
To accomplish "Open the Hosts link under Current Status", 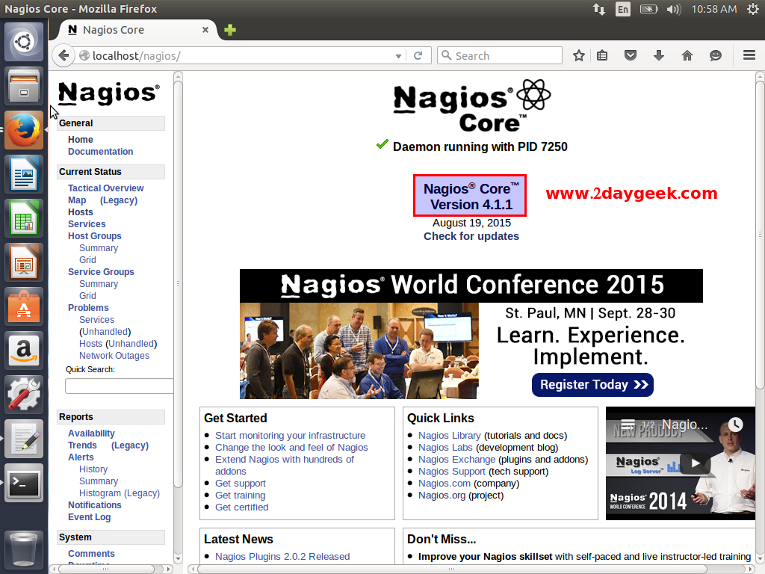I will 80,212.
